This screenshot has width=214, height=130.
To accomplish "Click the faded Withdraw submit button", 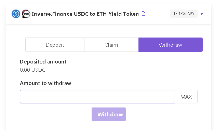I will coord(109,114).
